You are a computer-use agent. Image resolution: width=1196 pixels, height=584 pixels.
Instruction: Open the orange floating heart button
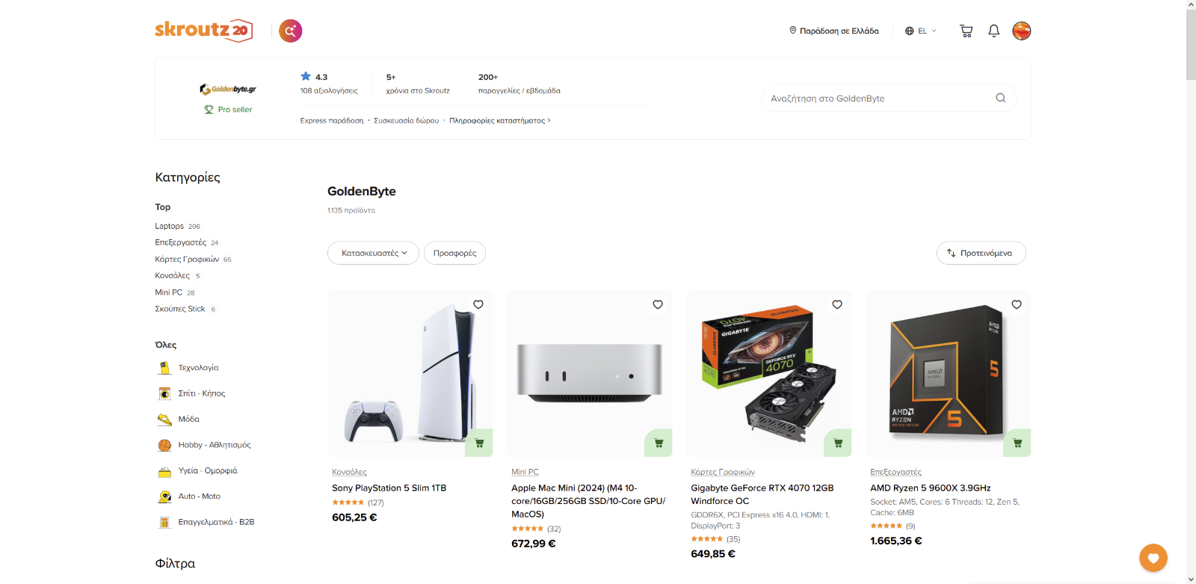(x=1153, y=558)
